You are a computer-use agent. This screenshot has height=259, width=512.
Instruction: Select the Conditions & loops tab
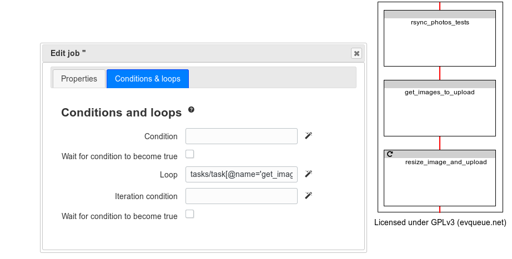point(148,79)
